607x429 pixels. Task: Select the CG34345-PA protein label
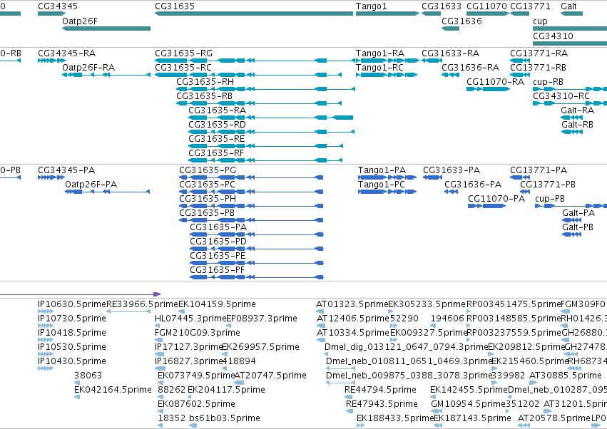coord(66,170)
